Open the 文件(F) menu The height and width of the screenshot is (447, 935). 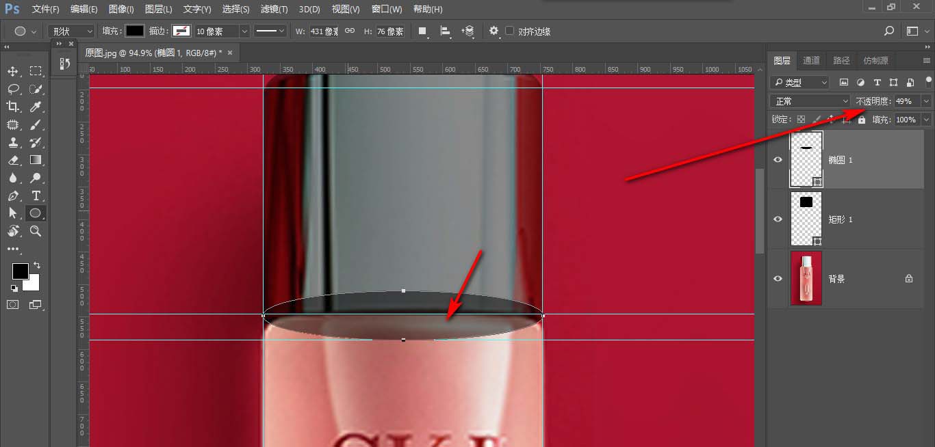[46, 10]
